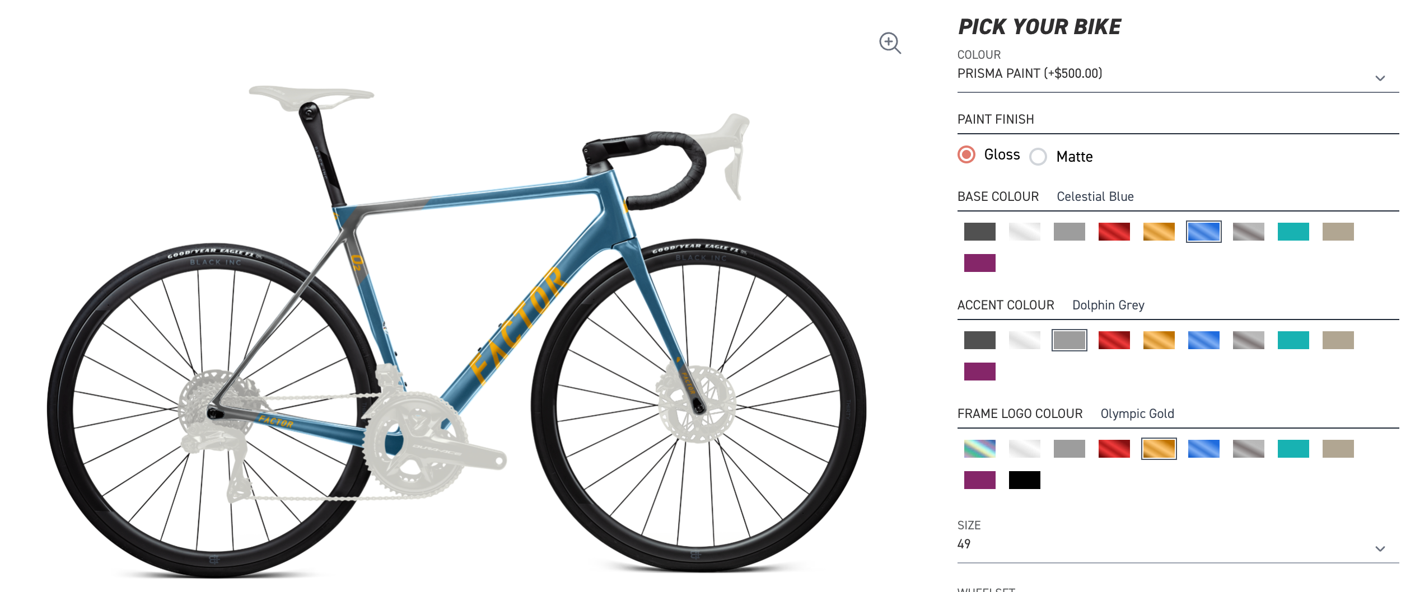The height and width of the screenshot is (592, 1401).
Task: Select the Gloss paint finish
Action: pyautogui.click(x=966, y=154)
